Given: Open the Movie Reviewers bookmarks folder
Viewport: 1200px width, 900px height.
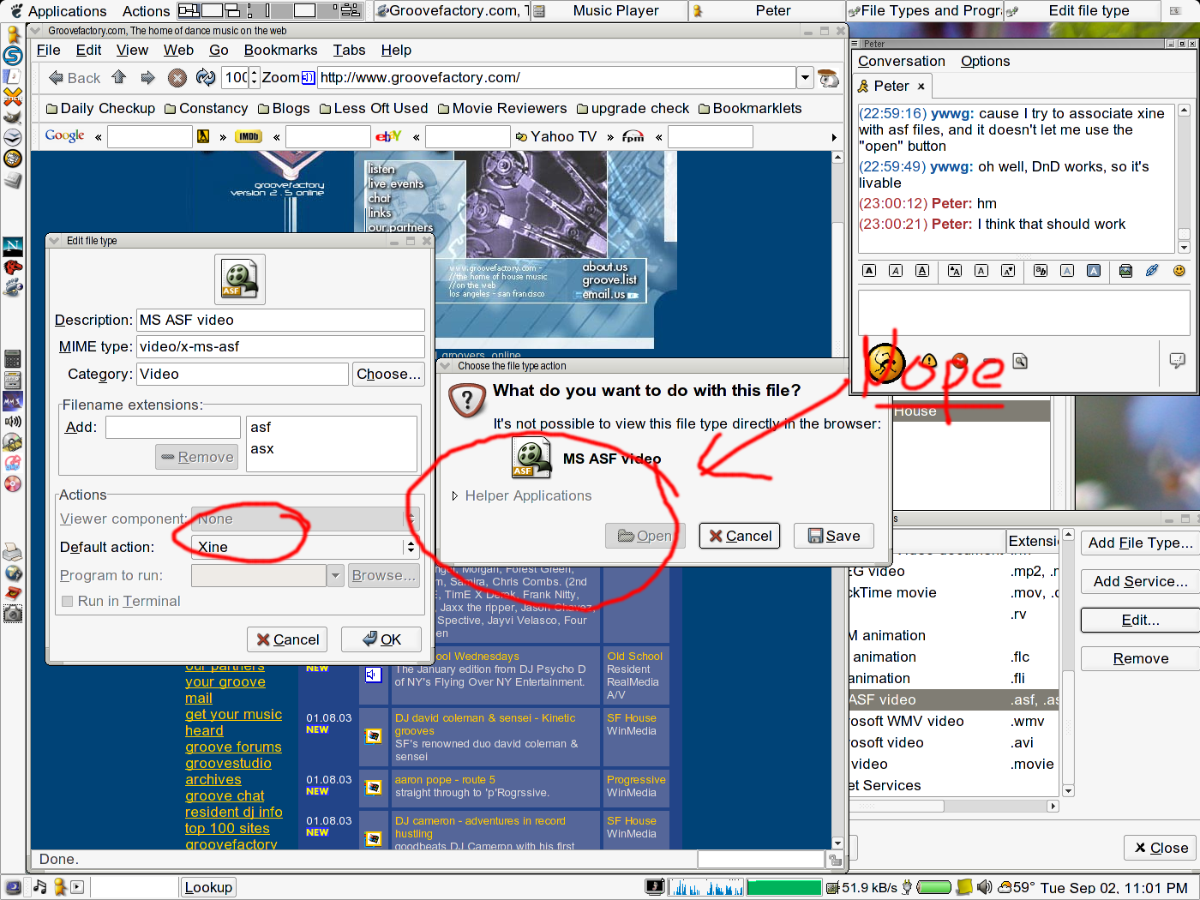Looking at the screenshot, I should [502, 109].
